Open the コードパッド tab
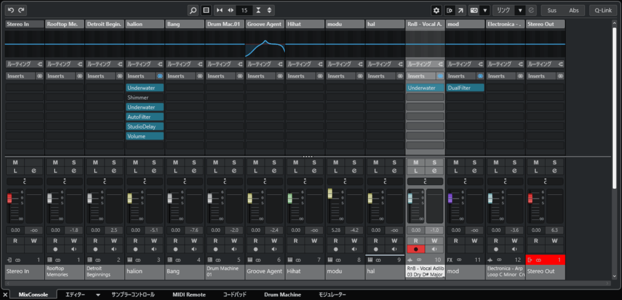This screenshot has height=300, width=622. pyautogui.click(x=234, y=295)
